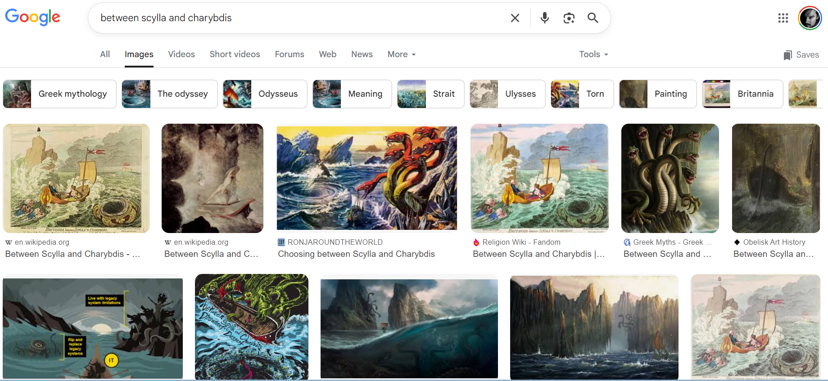Start voice search with microphone icon
The width and height of the screenshot is (828, 381).
point(544,18)
